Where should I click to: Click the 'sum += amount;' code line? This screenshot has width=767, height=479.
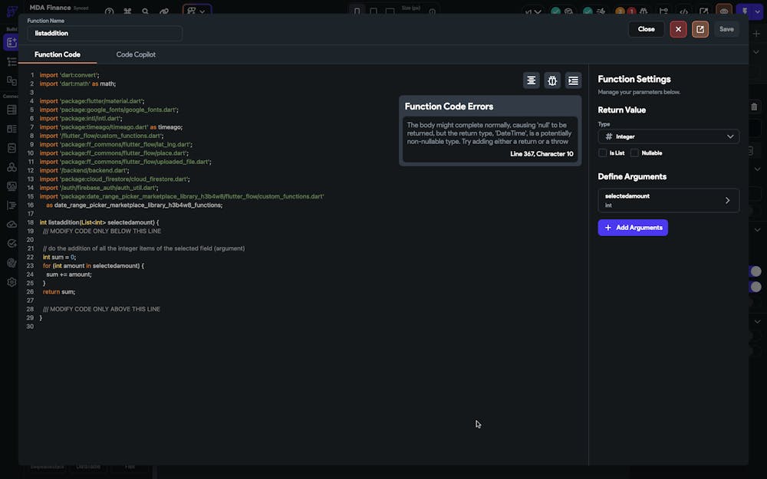69,274
